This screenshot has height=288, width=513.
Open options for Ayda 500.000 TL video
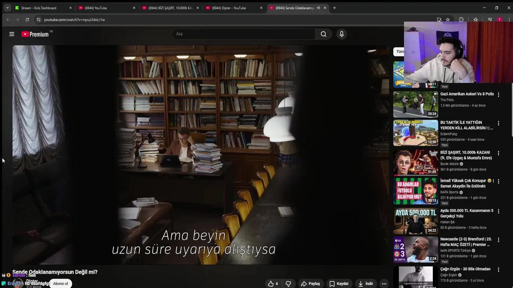(x=499, y=211)
